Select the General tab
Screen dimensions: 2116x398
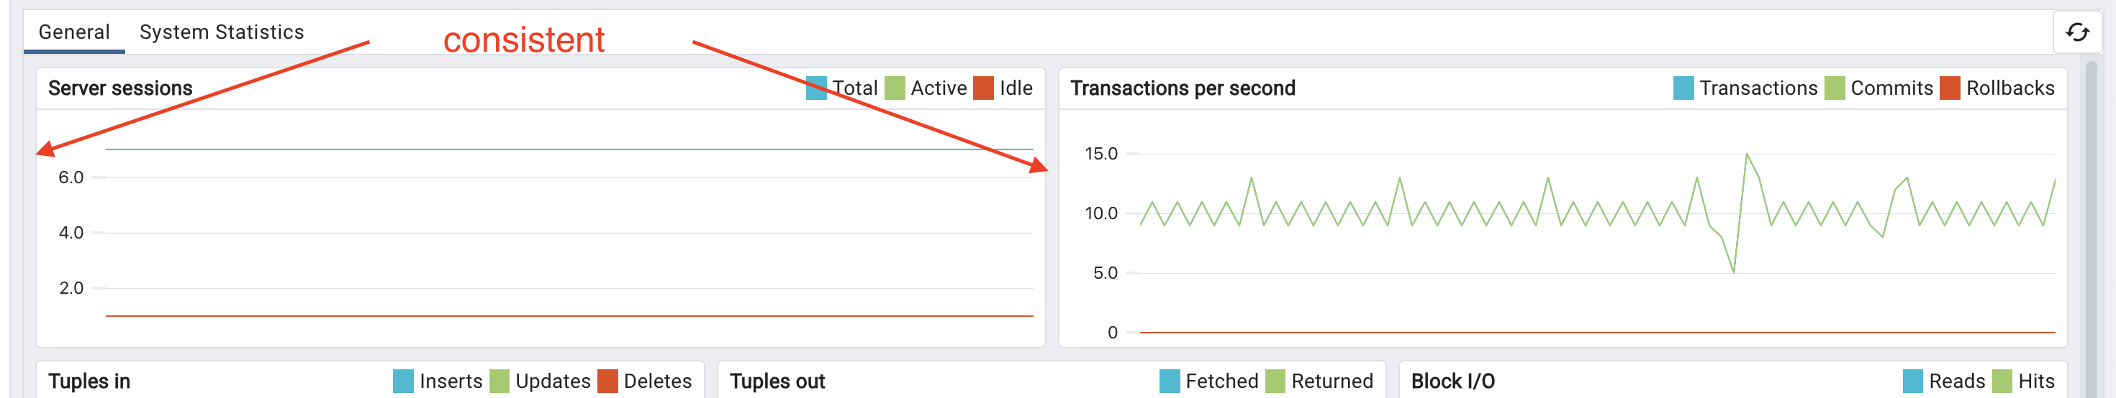[74, 32]
